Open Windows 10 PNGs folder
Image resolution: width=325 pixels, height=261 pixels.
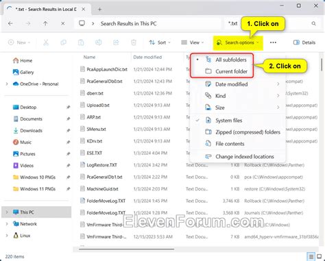pos(34,177)
